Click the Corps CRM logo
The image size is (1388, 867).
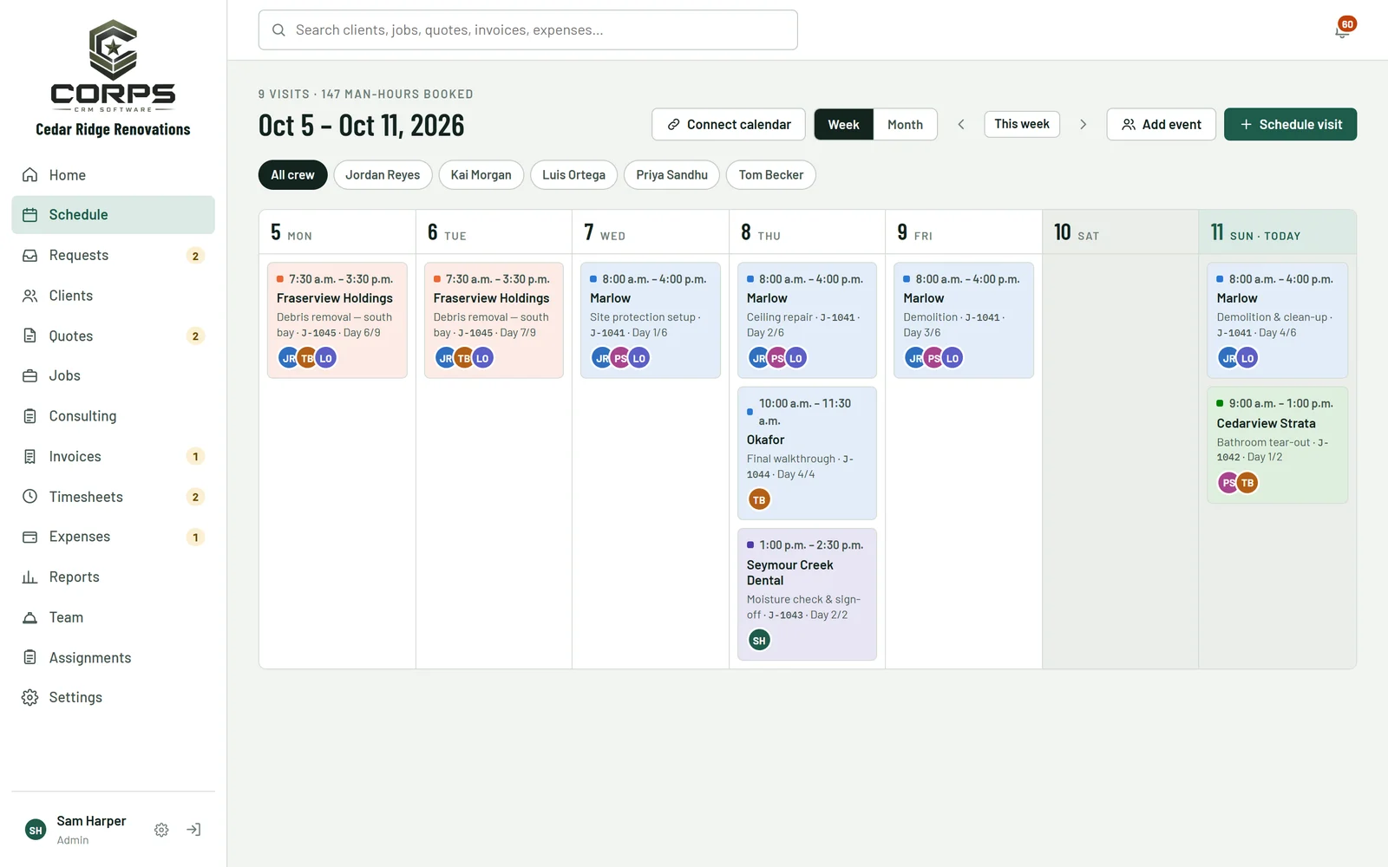[113, 66]
